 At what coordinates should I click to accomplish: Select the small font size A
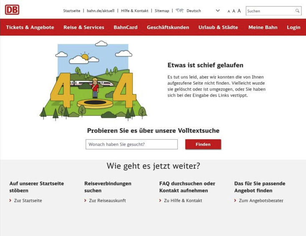click(229, 11)
